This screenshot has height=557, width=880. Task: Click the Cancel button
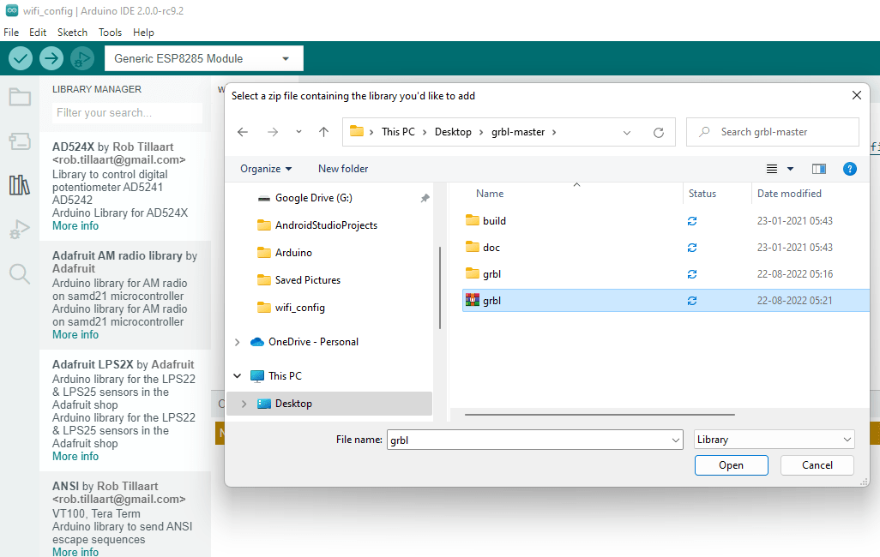click(817, 465)
